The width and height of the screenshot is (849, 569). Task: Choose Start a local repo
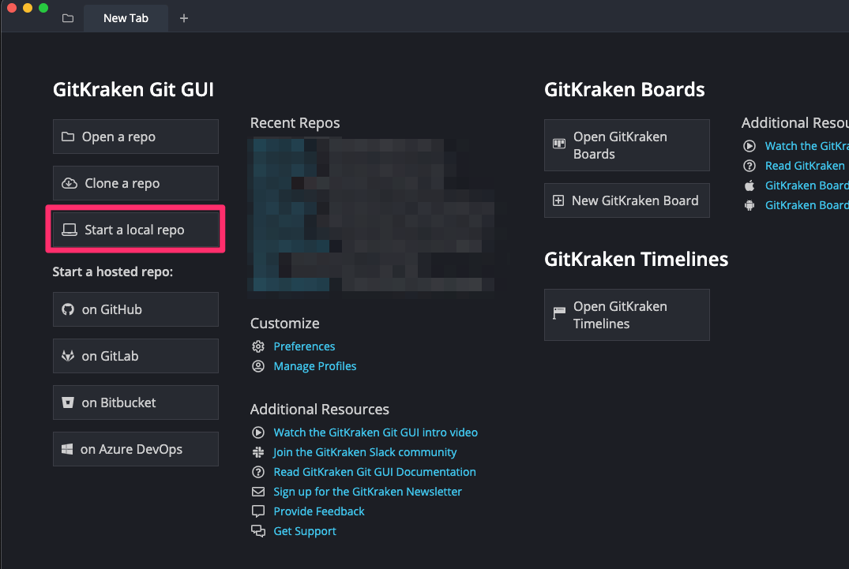coord(135,230)
